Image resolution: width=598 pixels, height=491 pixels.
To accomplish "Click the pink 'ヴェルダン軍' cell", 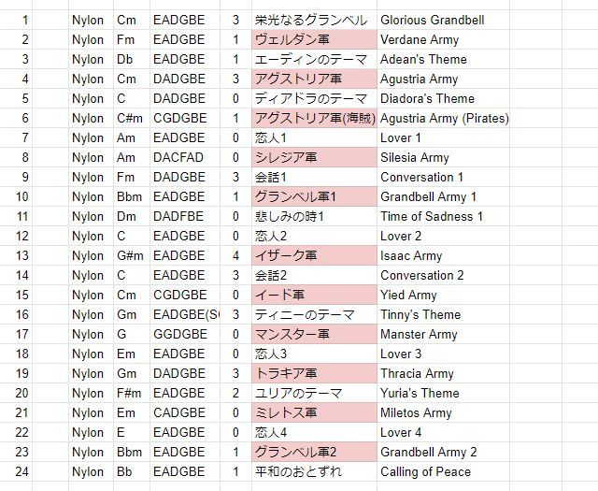I will 314,39.
